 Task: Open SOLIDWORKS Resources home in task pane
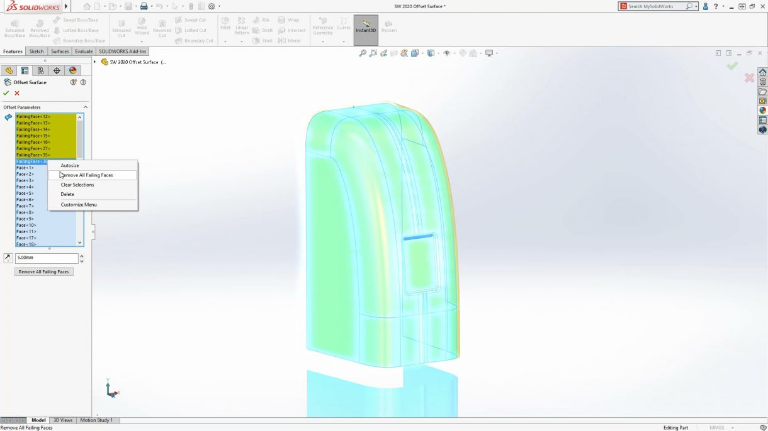[762, 72]
